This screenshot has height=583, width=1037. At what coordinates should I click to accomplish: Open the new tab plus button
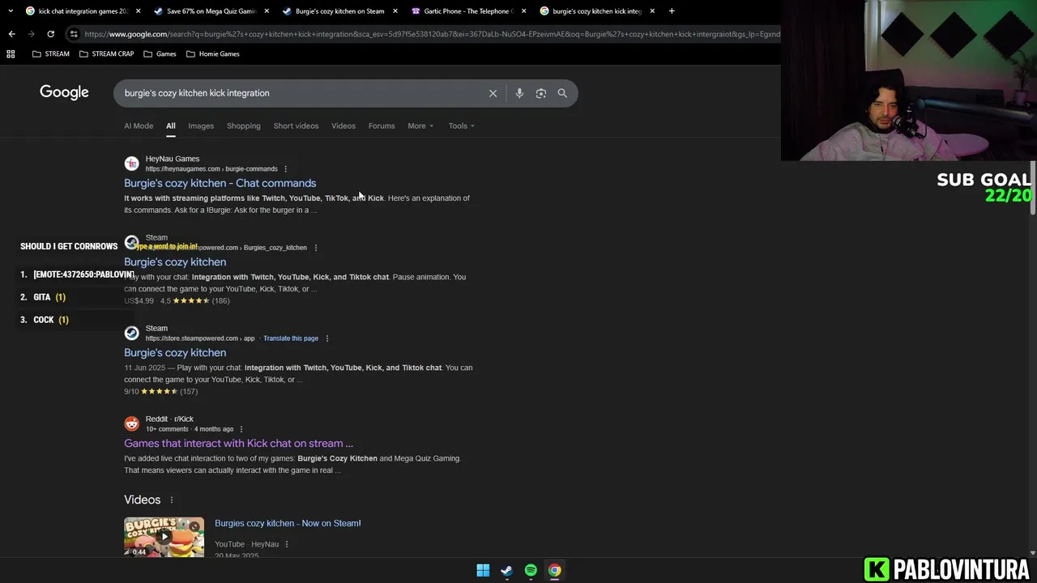coord(672,11)
